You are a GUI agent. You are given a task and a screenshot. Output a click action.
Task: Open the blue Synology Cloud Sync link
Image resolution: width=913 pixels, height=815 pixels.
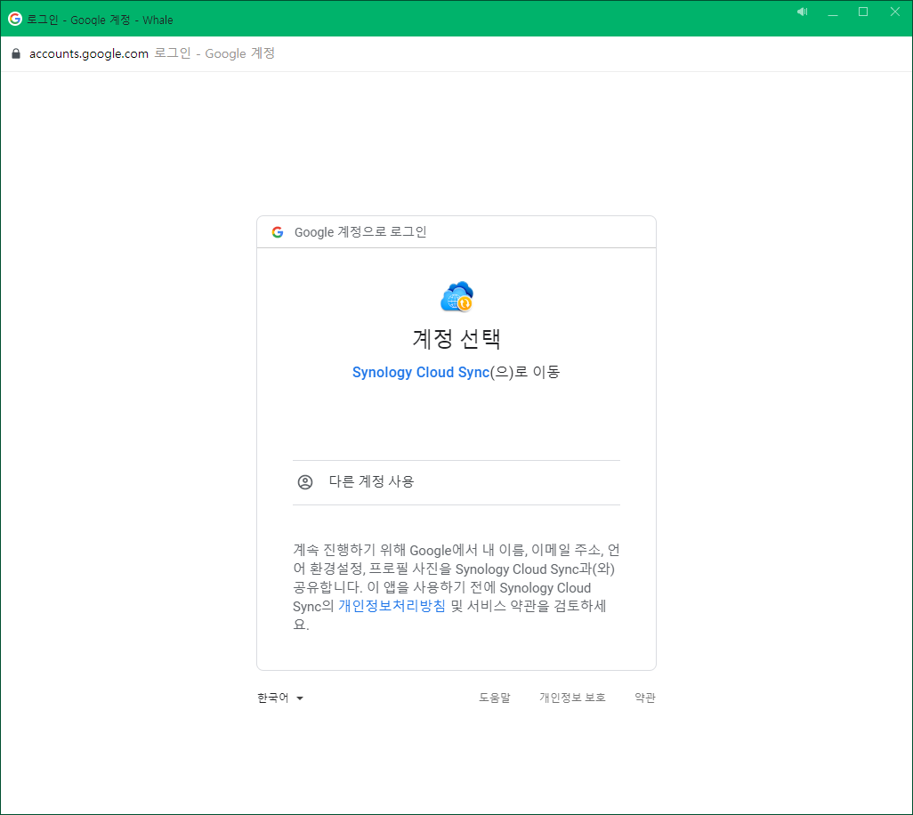421,373
